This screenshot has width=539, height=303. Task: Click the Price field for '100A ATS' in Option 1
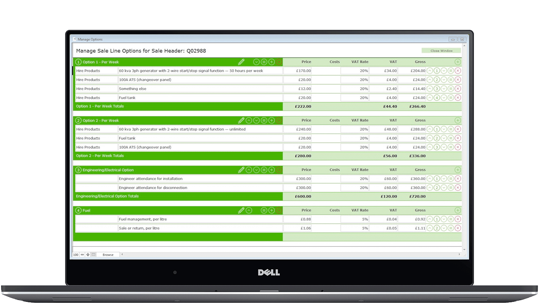click(x=298, y=80)
